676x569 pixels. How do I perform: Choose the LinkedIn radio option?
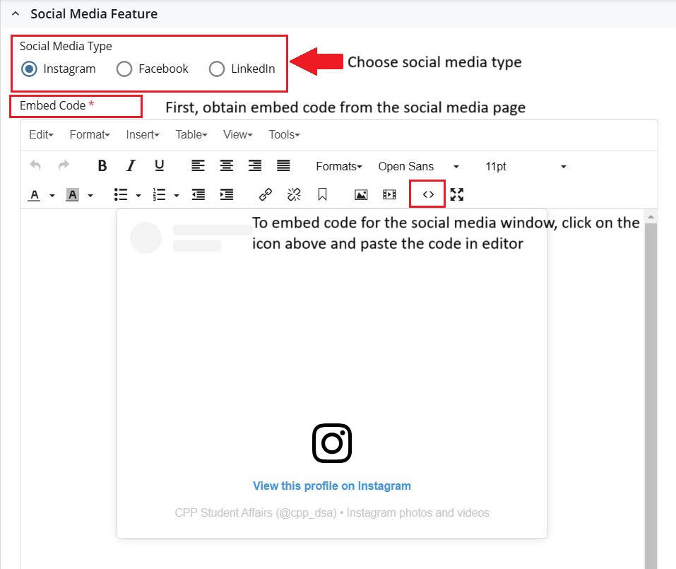[x=218, y=69]
